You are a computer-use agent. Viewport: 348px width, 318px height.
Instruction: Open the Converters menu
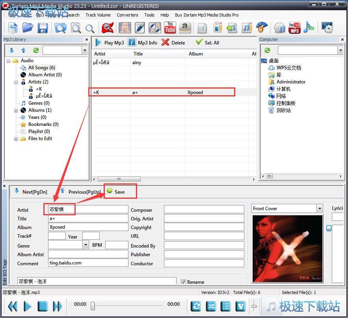(127, 15)
